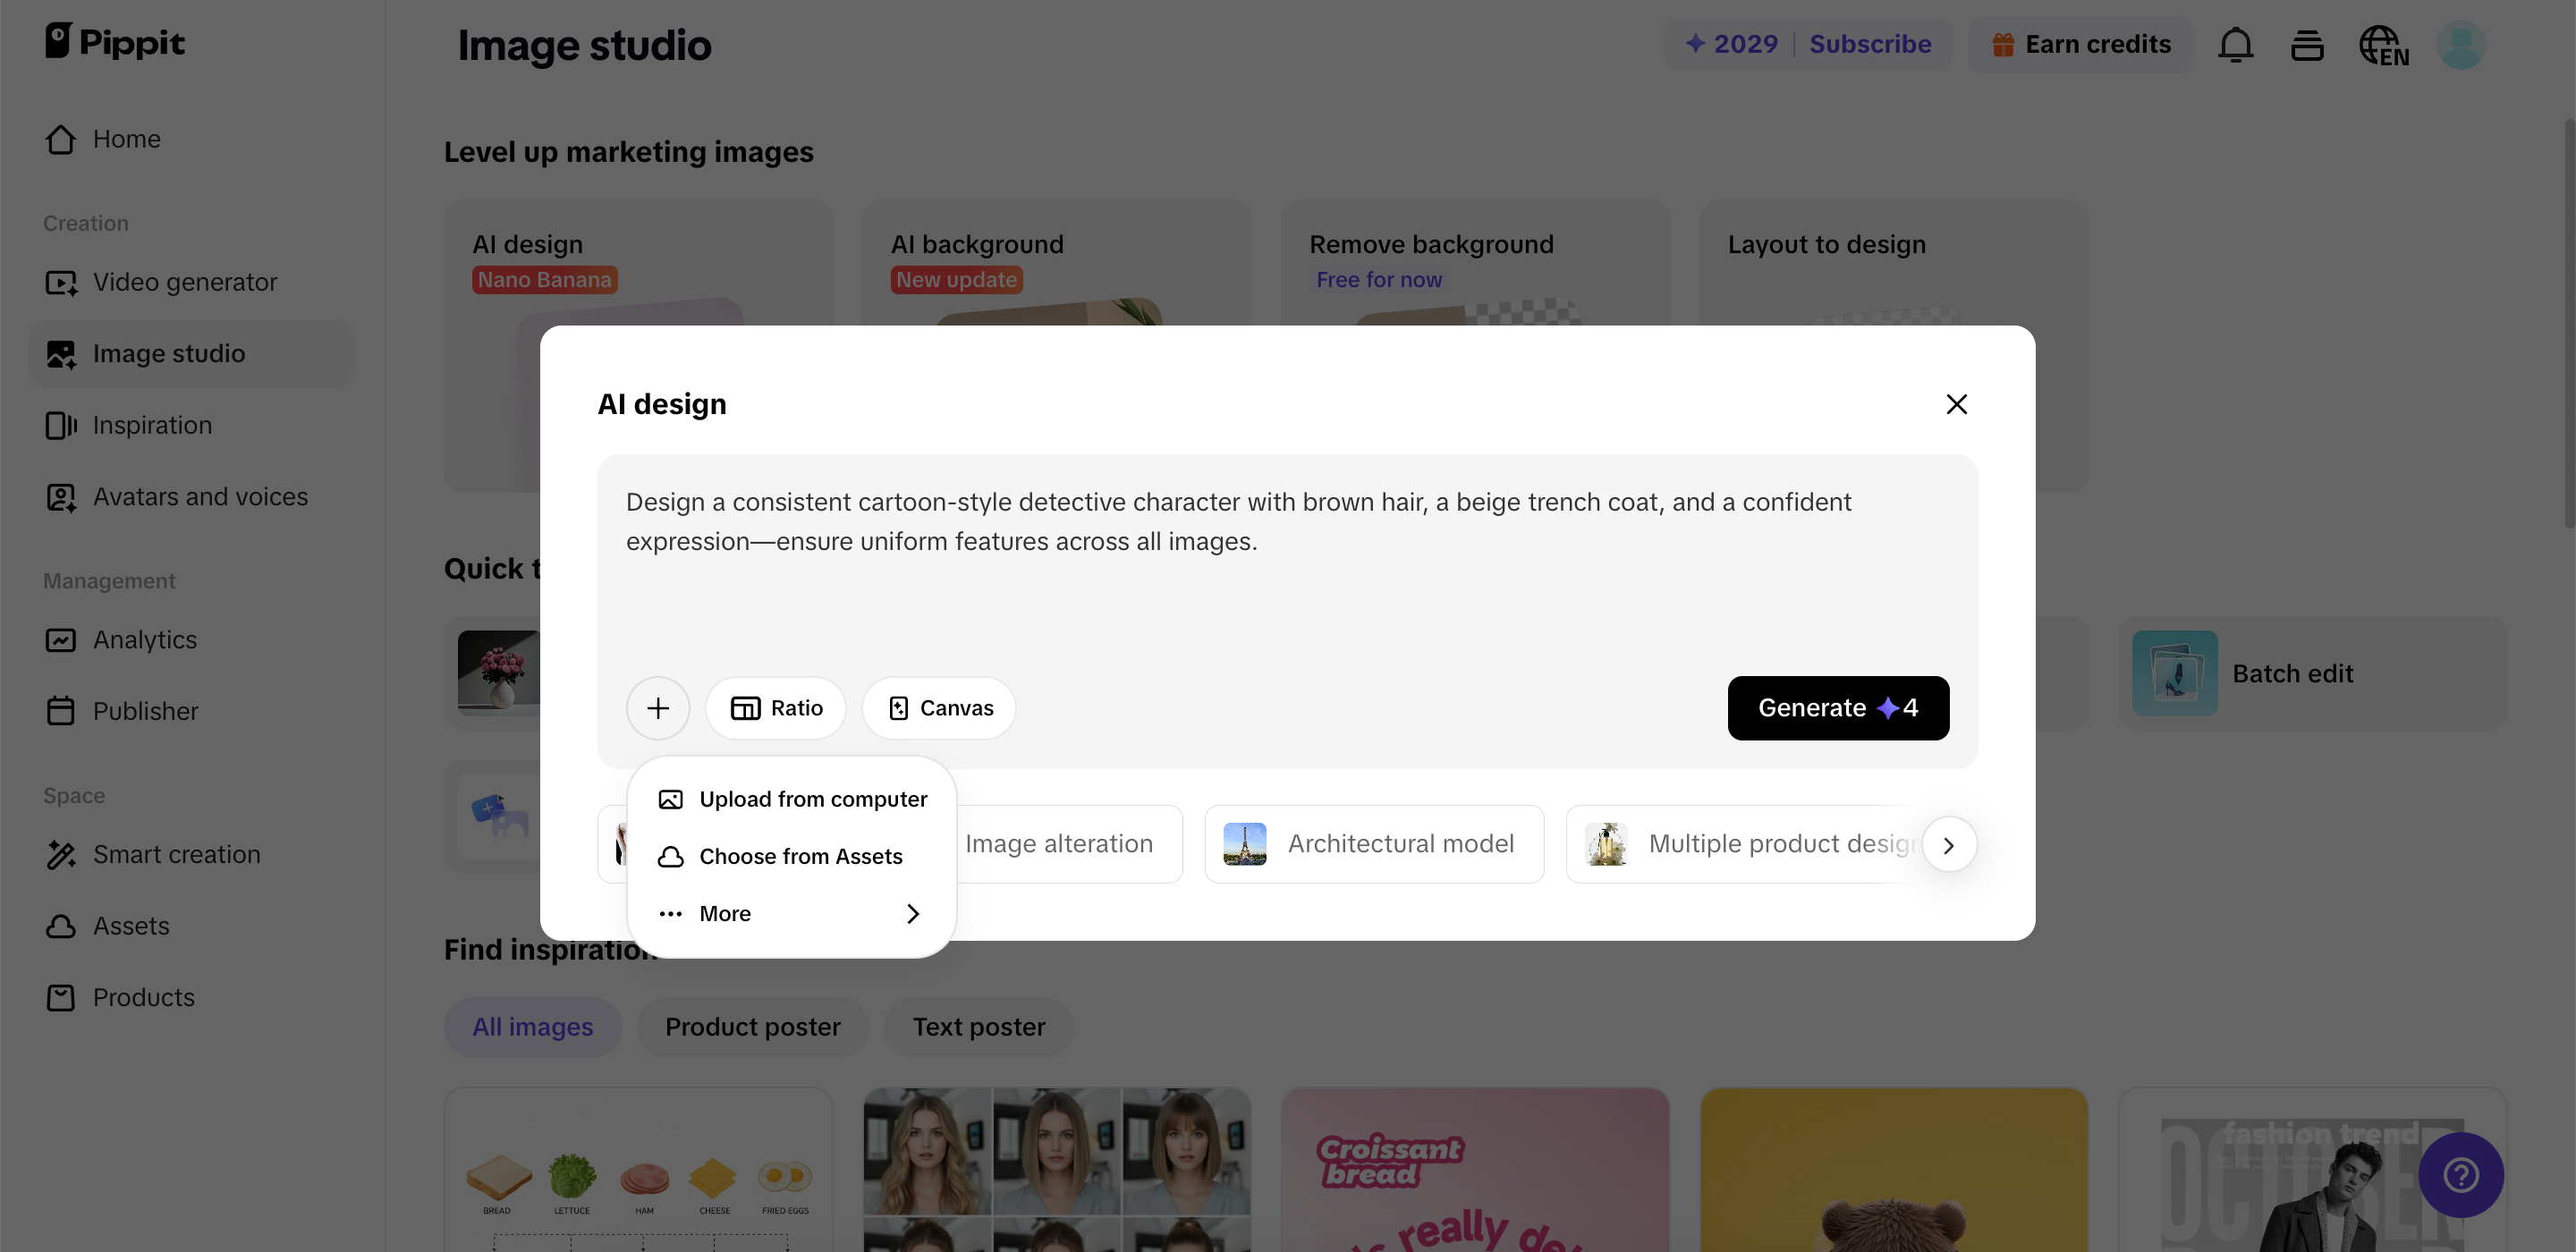Click the Generate button in AI design

[x=1837, y=708]
